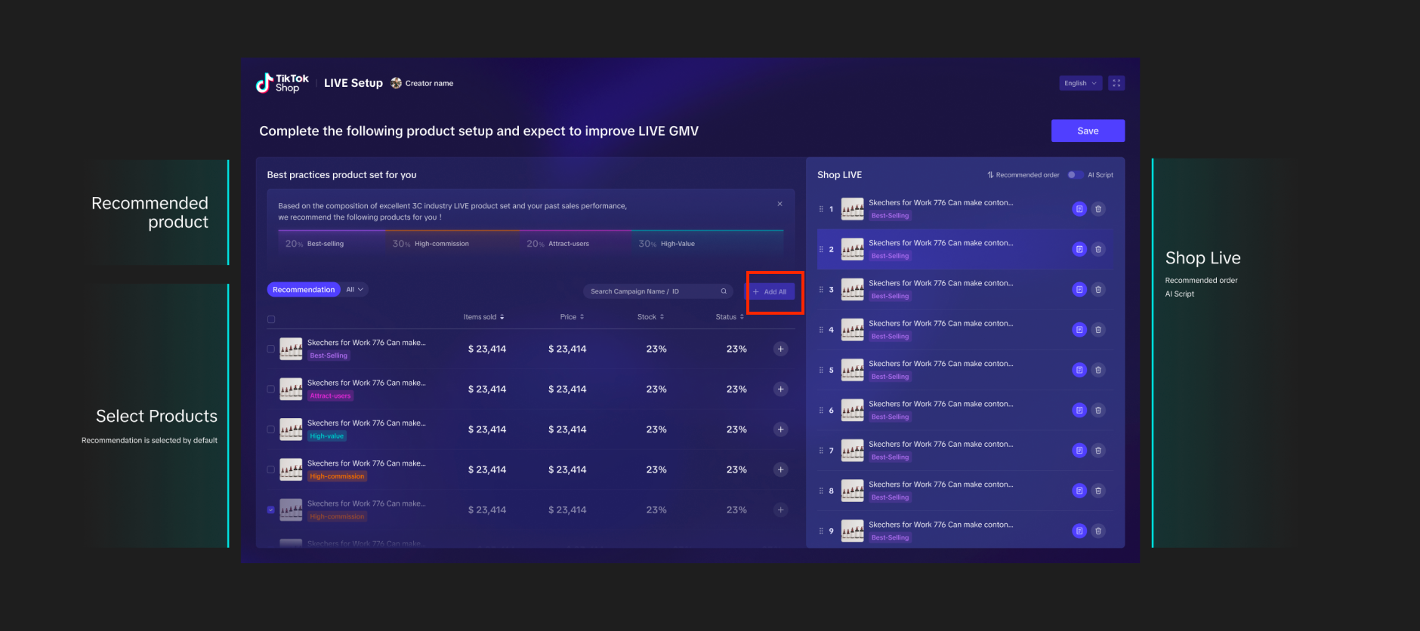The width and height of the screenshot is (1420, 631).
Task: Delete Shop LIVE item 1 with trash icon
Action: tap(1098, 209)
